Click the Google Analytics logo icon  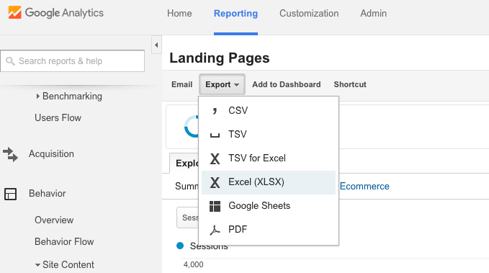click(x=14, y=12)
